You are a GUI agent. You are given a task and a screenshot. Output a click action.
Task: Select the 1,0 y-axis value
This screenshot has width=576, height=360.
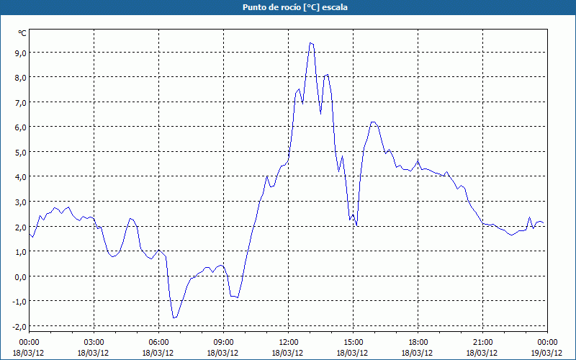click(x=21, y=252)
